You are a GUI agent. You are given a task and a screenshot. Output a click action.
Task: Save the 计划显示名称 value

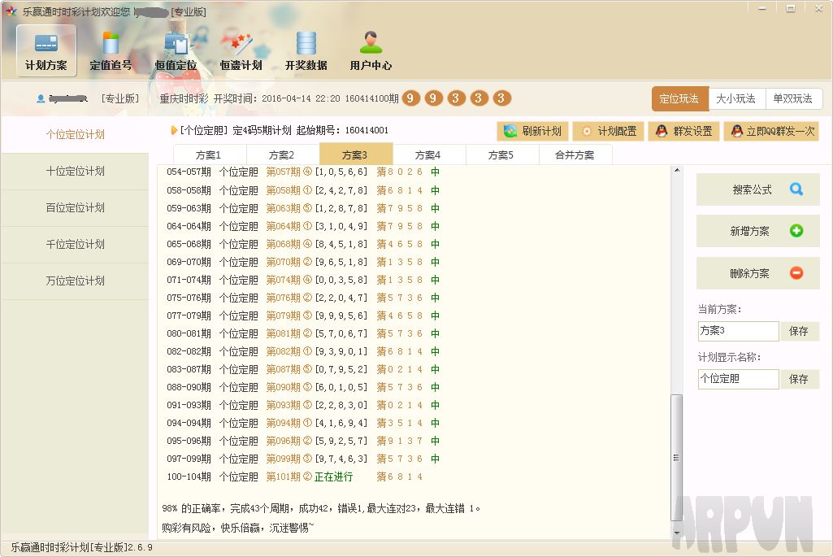(x=799, y=379)
